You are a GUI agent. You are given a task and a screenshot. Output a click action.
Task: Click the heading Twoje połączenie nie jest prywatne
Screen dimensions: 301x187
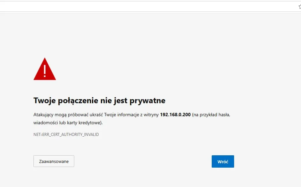tap(99, 101)
